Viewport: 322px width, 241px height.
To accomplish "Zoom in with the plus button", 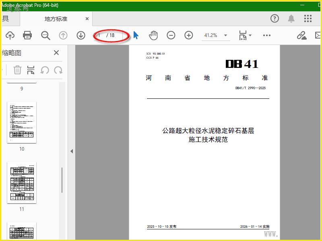I will tap(188, 35).
